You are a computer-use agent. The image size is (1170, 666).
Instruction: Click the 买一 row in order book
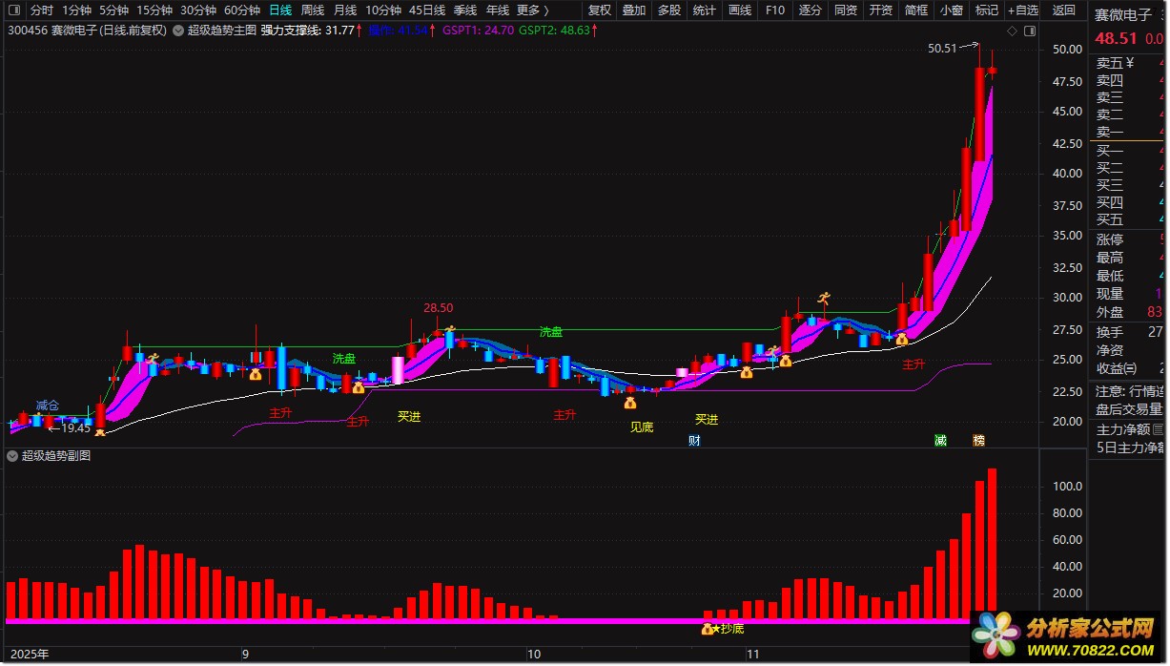pyautogui.click(x=1129, y=151)
